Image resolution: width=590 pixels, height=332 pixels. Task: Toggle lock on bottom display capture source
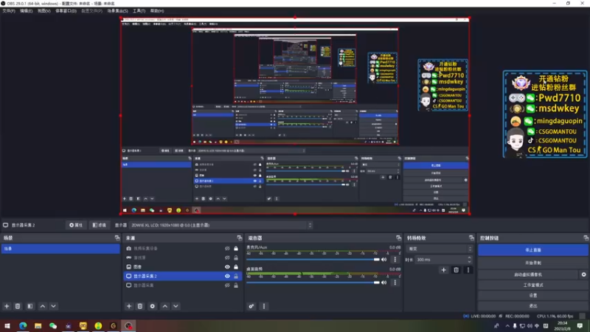(236, 286)
